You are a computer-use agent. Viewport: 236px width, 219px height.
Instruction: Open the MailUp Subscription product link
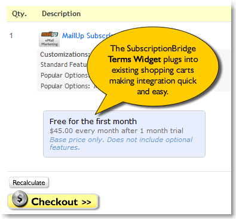(88, 36)
